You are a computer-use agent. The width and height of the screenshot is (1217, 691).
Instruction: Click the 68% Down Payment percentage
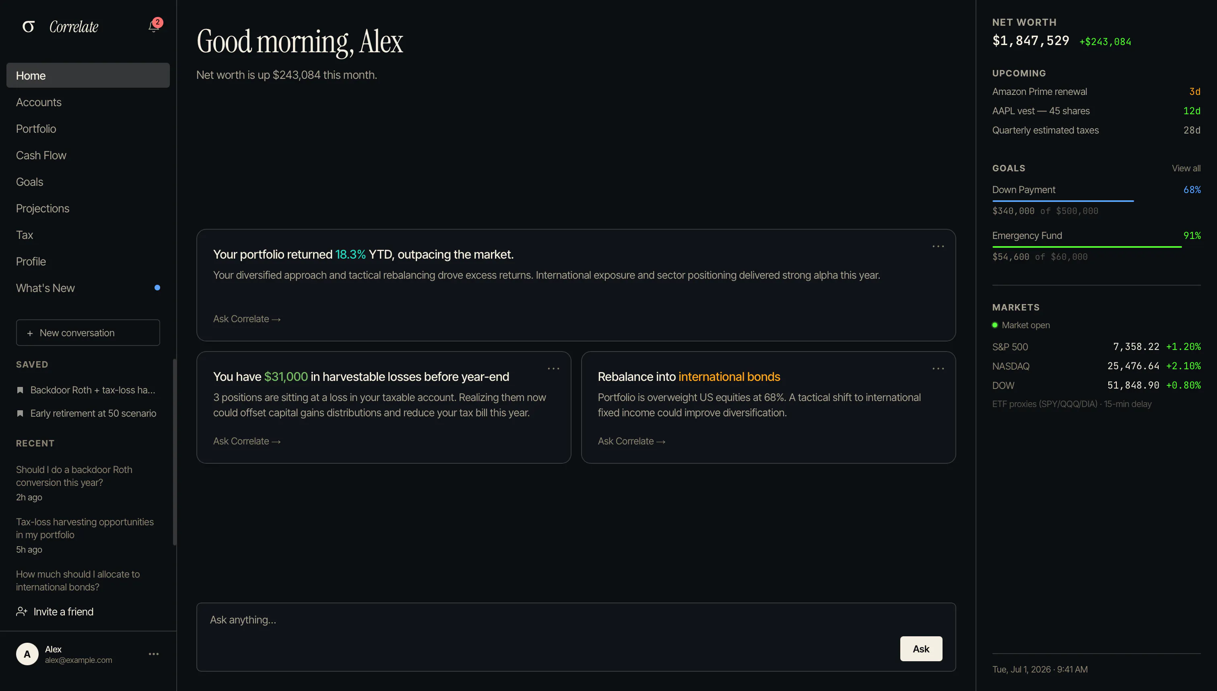tap(1192, 190)
